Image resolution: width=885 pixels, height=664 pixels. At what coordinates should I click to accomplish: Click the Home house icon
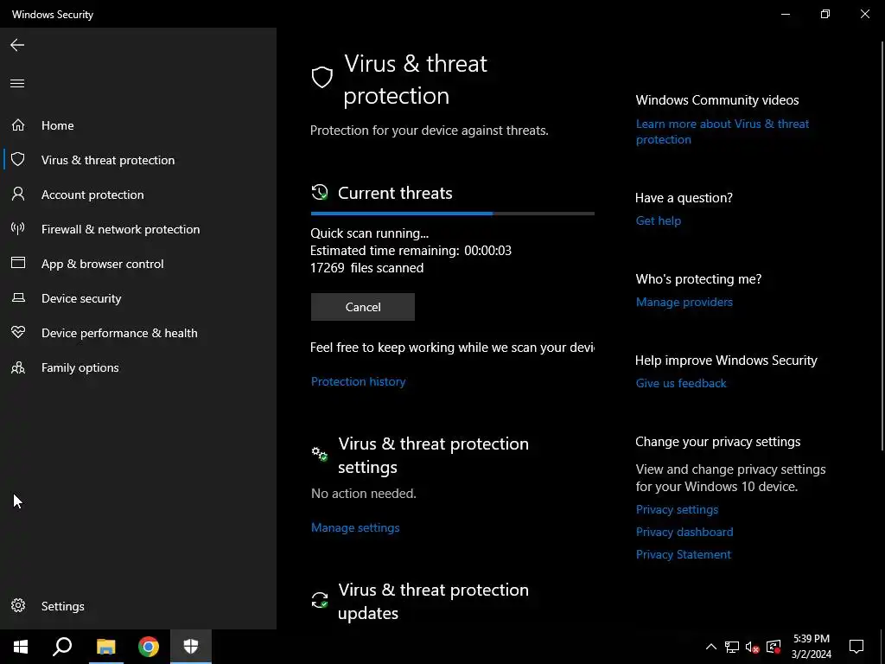18,125
